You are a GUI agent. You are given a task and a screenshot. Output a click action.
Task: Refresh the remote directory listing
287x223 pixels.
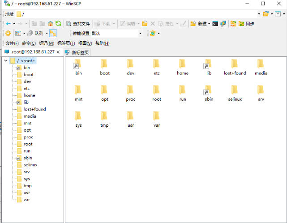point(58,23)
